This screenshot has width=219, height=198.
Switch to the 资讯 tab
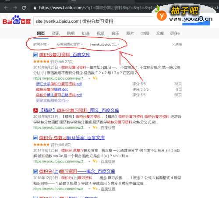(x=56, y=33)
